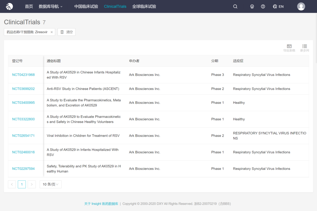Image resolution: width=317 pixels, height=211 pixels.
Task: Click the 关于 Insight 医药数据库 footer link
Action: tap(101, 204)
